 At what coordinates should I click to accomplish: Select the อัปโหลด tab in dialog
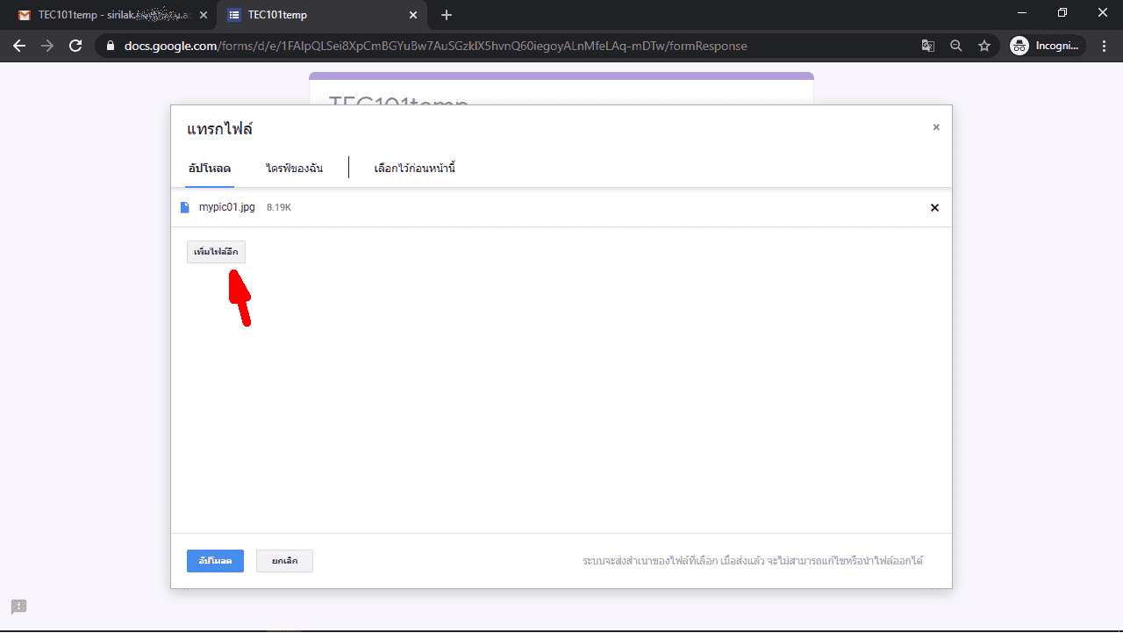210,168
